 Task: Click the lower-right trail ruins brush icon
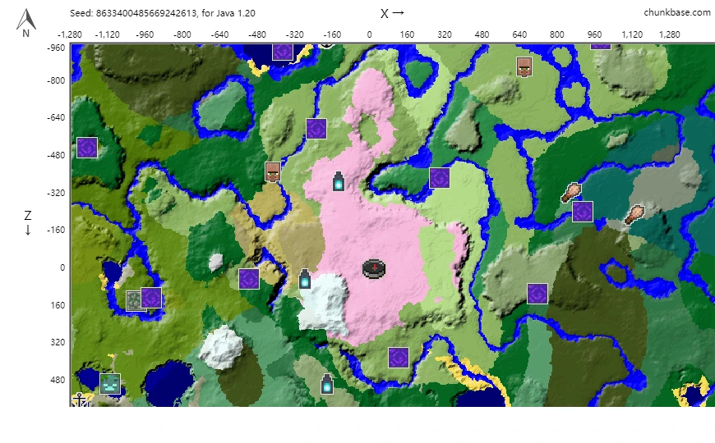point(634,214)
